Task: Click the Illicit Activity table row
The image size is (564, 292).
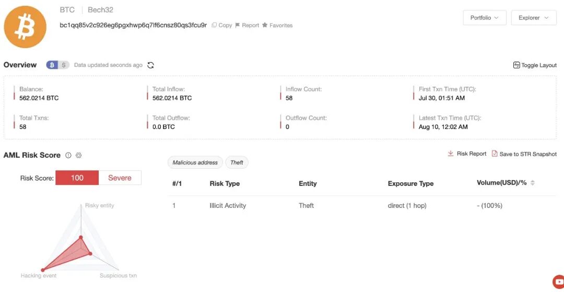Action: 362,206
